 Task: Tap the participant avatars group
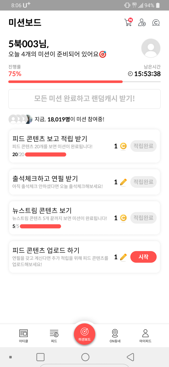tap(21, 119)
